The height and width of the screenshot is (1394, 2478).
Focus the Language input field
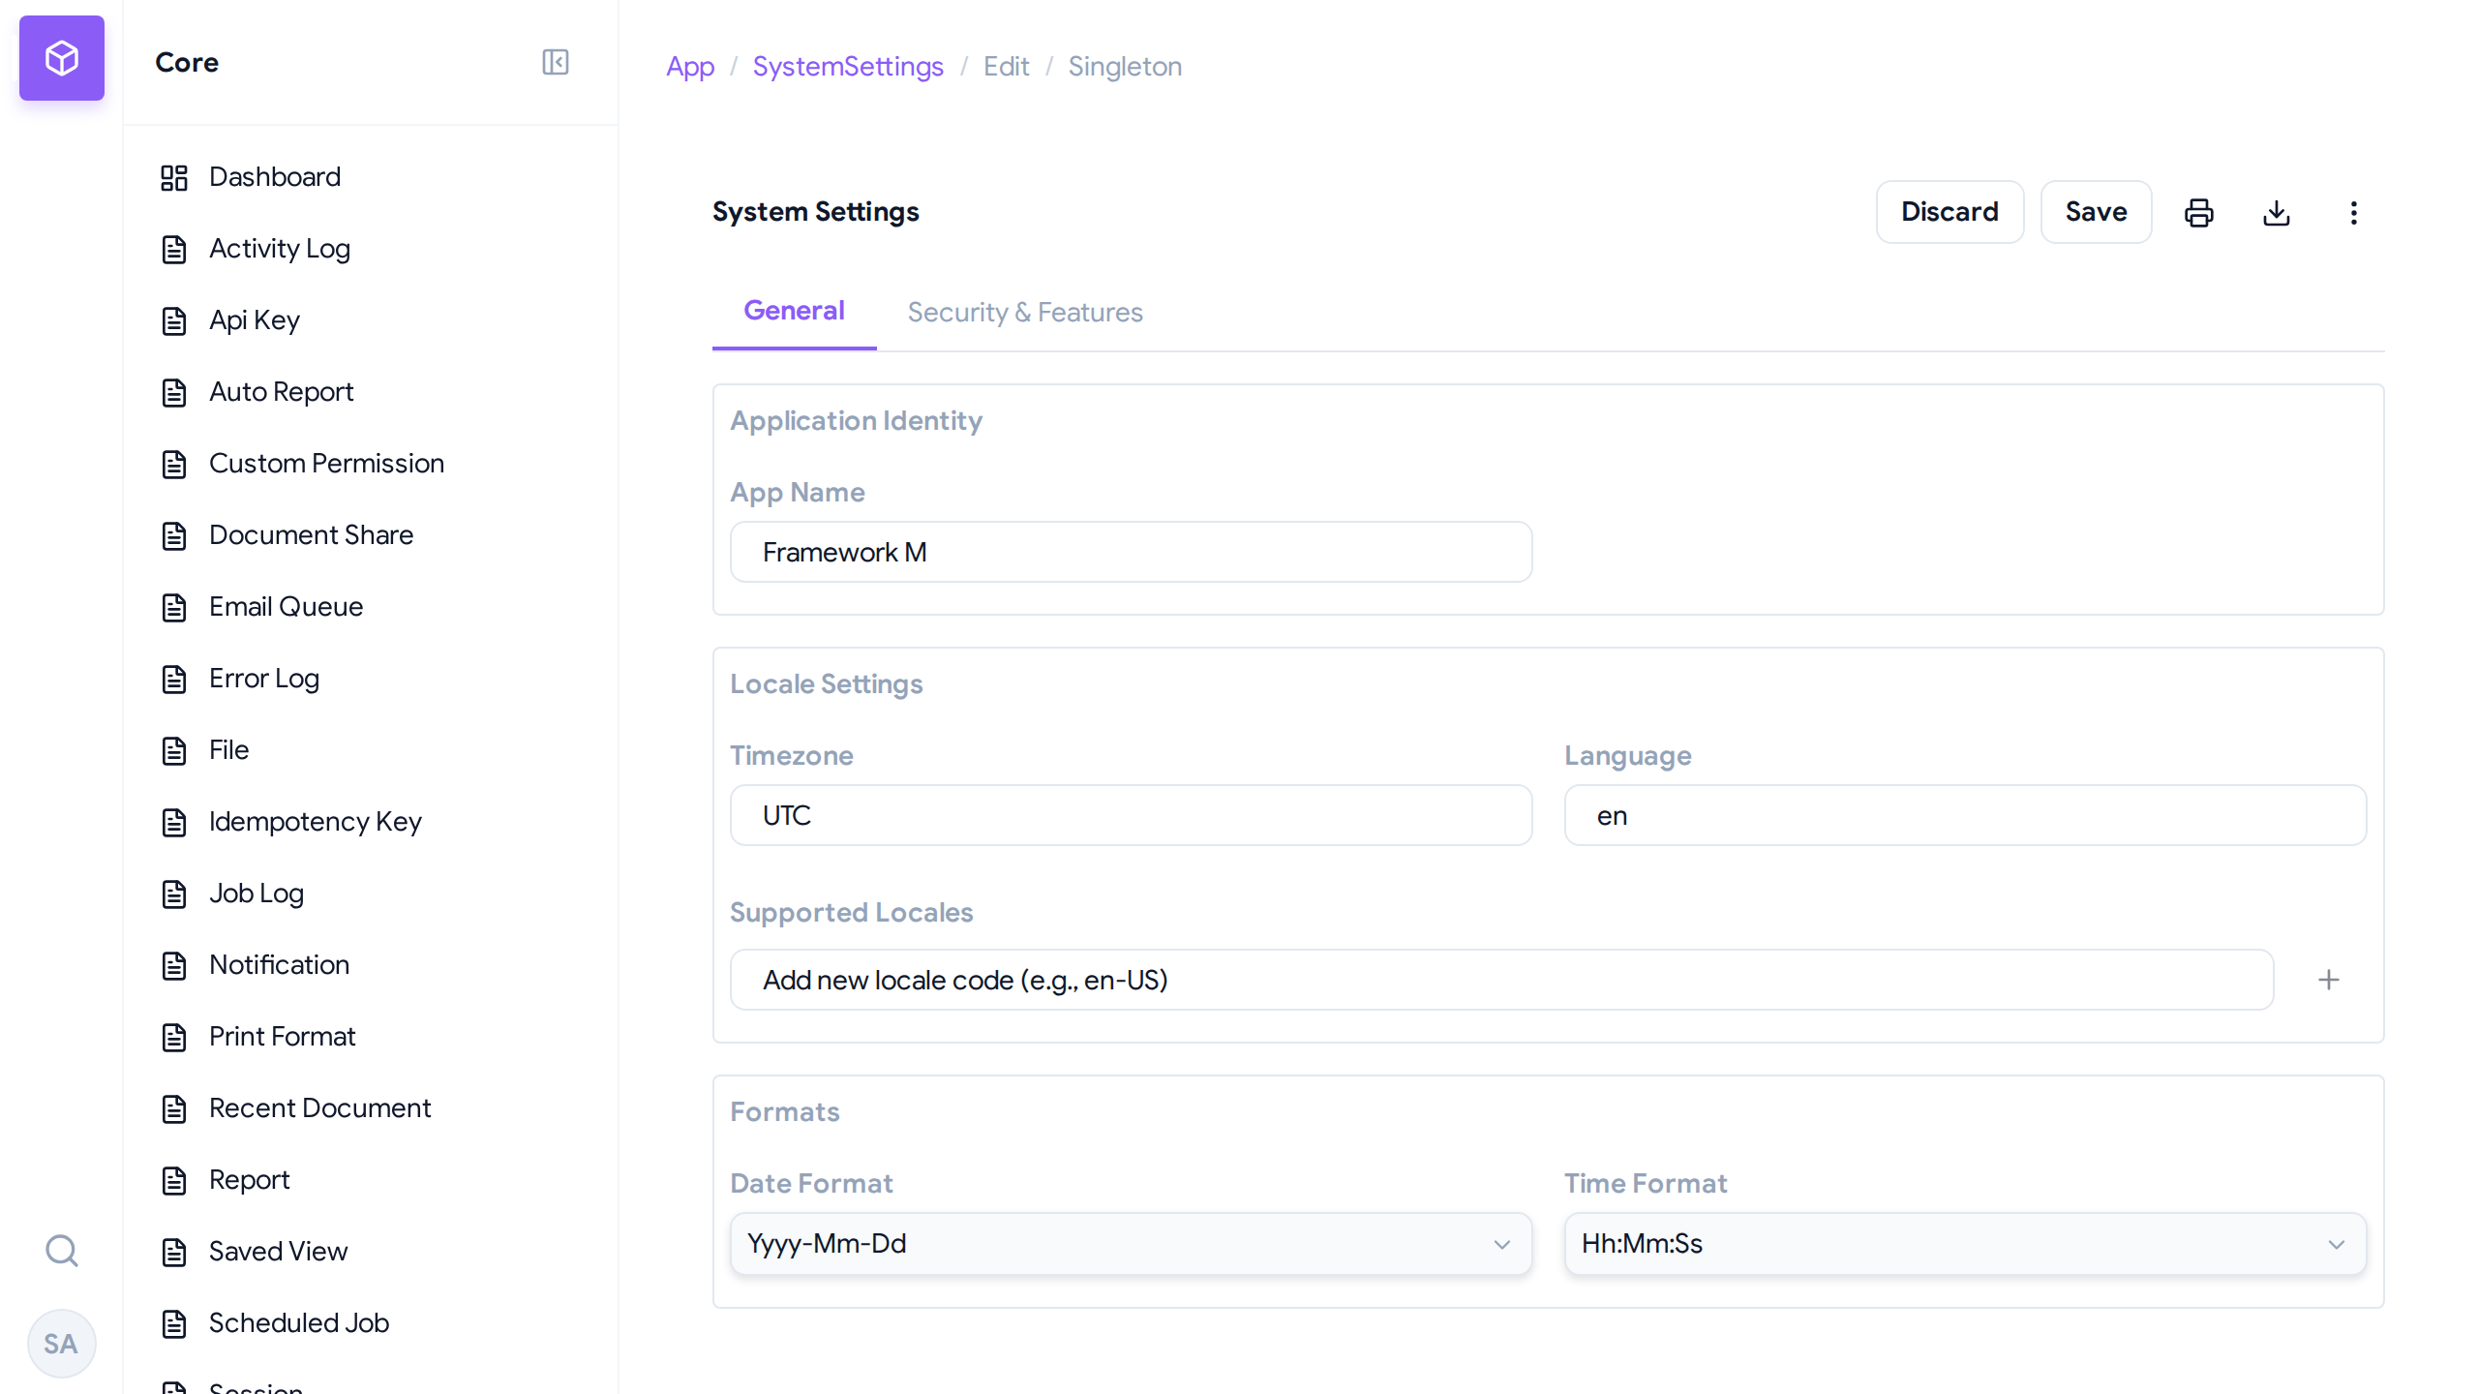[1965, 815]
